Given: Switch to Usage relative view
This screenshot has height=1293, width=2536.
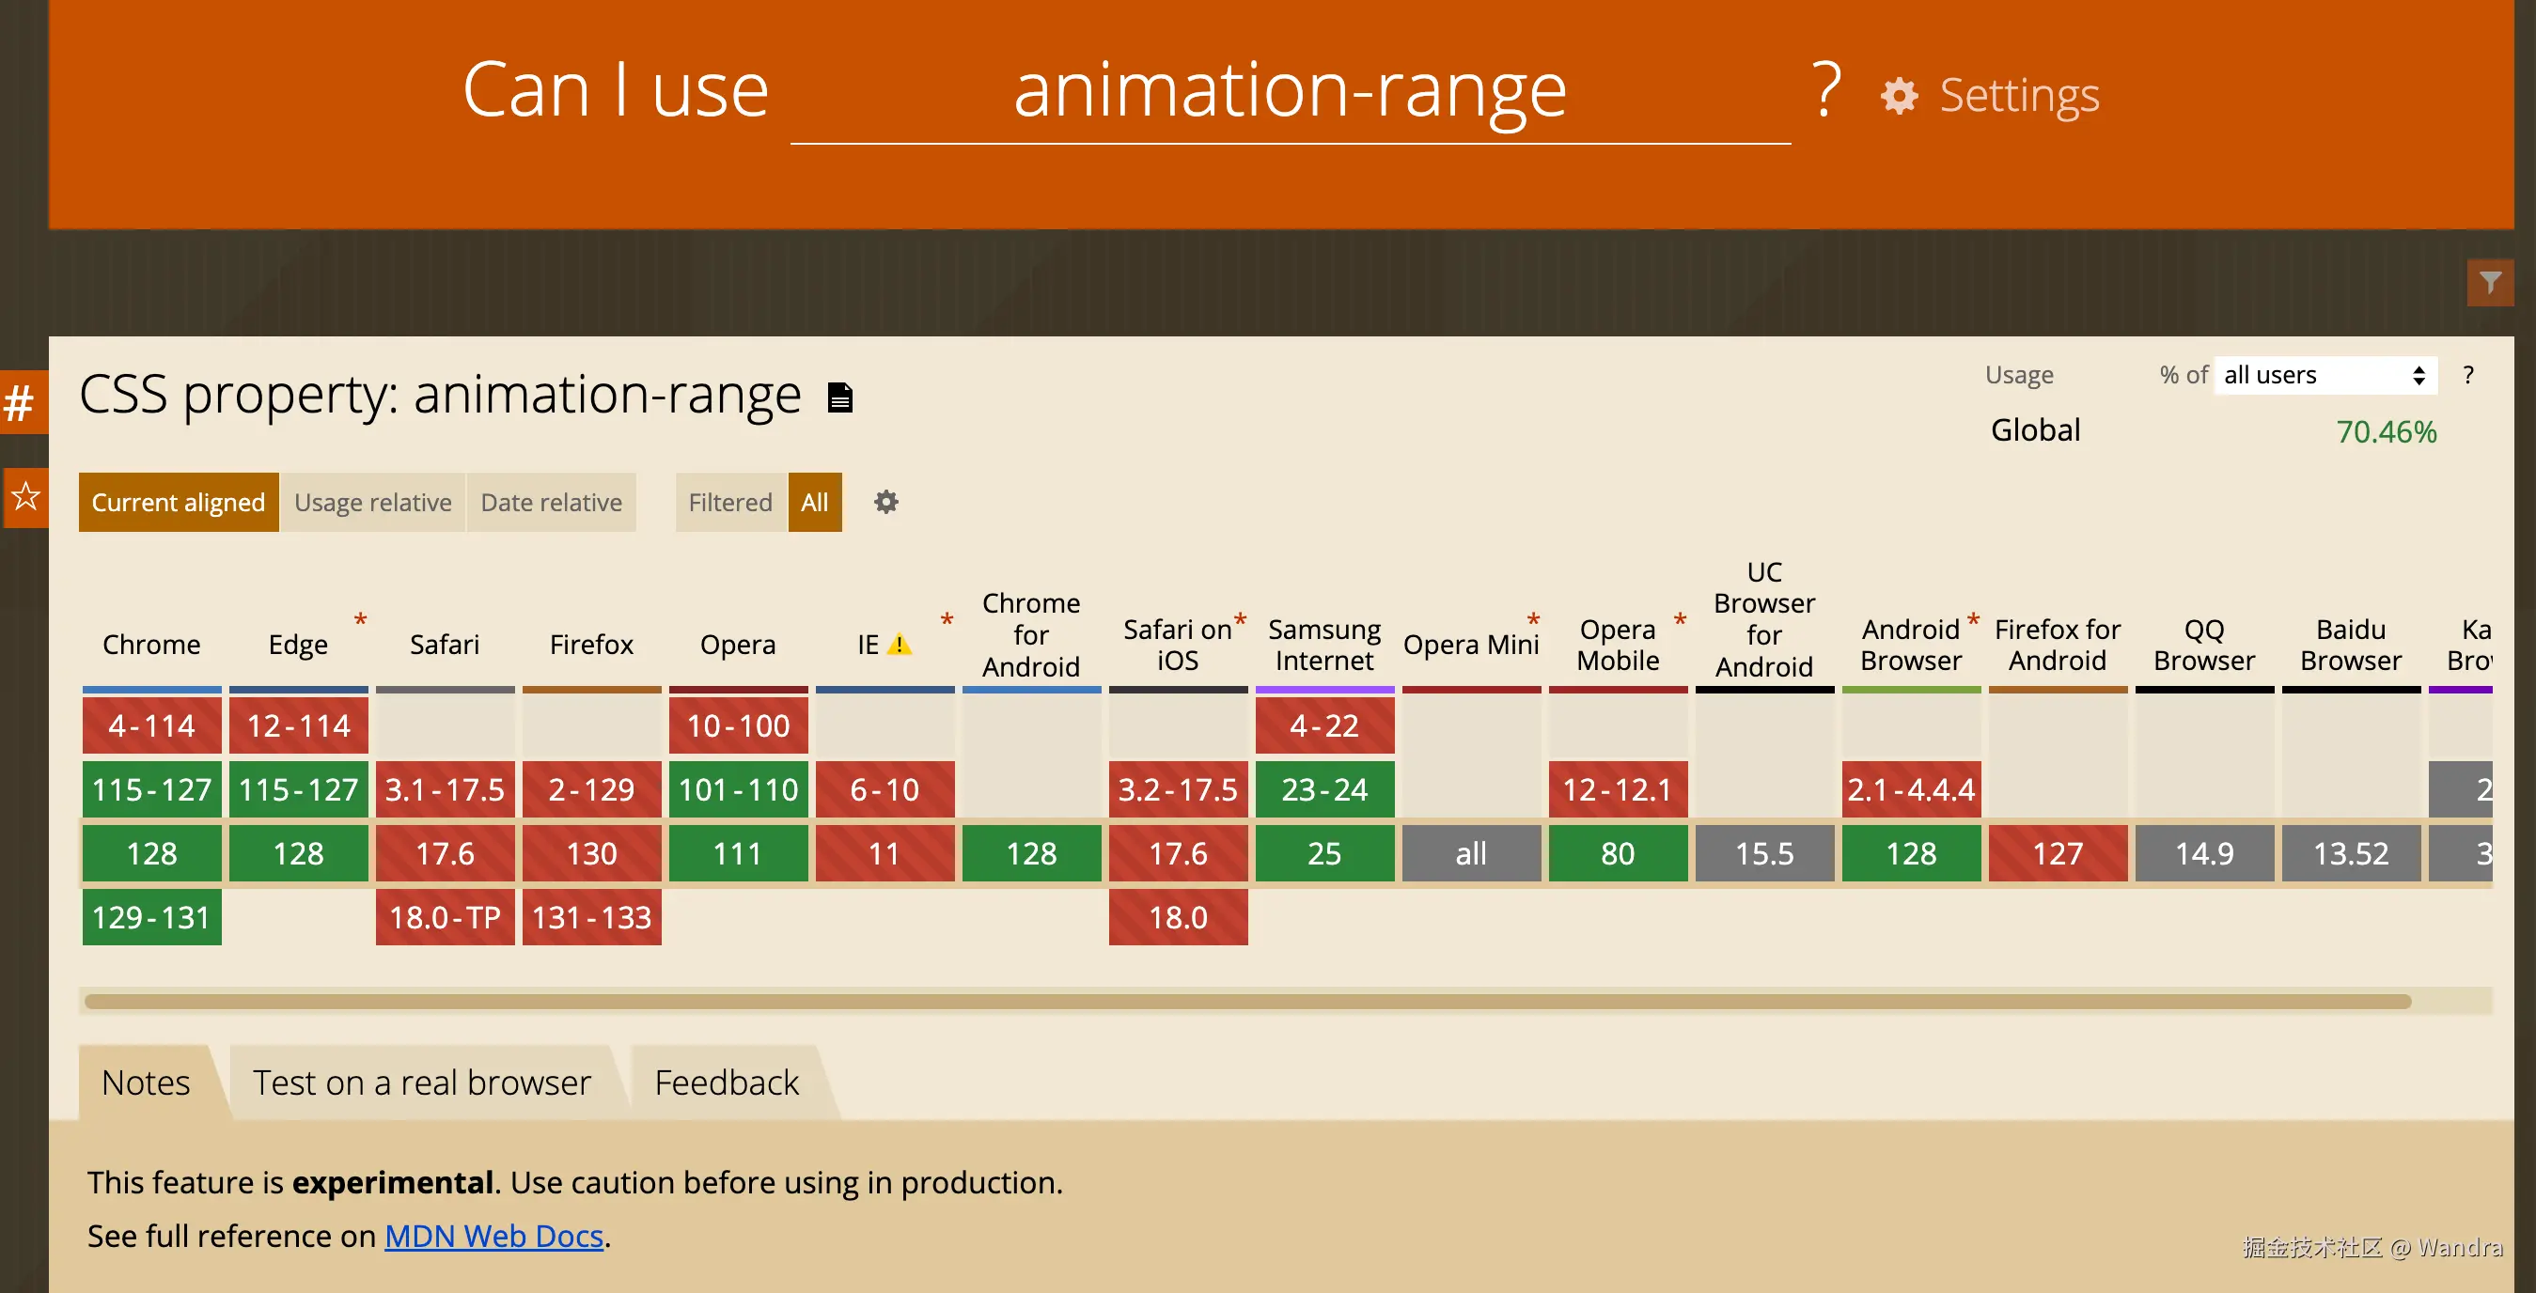Looking at the screenshot, I should 372,502.
